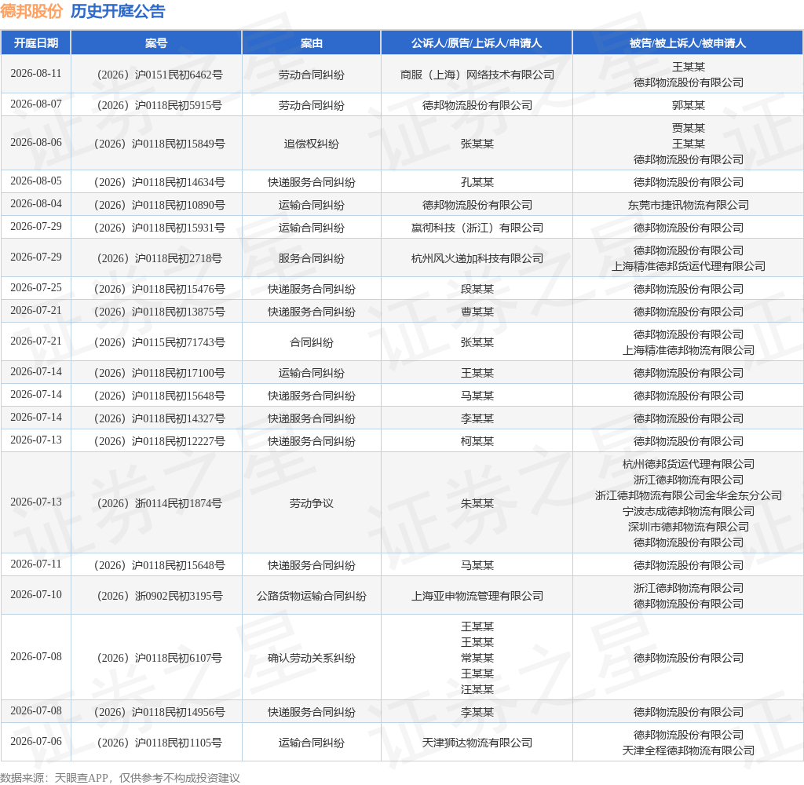The width and height of the screenshot is (804, 785).
Task: Click plaintiff 杭州风火递加科技有限公司
Action: point(477,258)
